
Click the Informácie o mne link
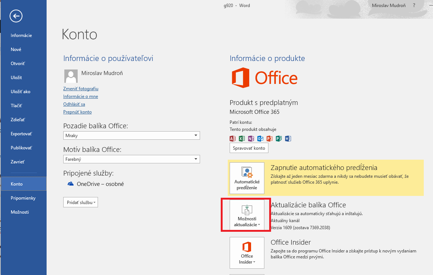pos(81,96)
